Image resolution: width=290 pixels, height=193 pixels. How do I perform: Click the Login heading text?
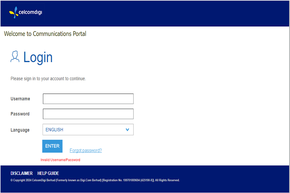click(x=38, y=57)
